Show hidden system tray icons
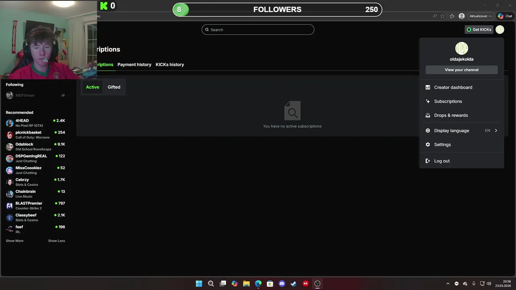Viewport: 516px width, 290px height. pyautogui.click(x=448, y=284)
